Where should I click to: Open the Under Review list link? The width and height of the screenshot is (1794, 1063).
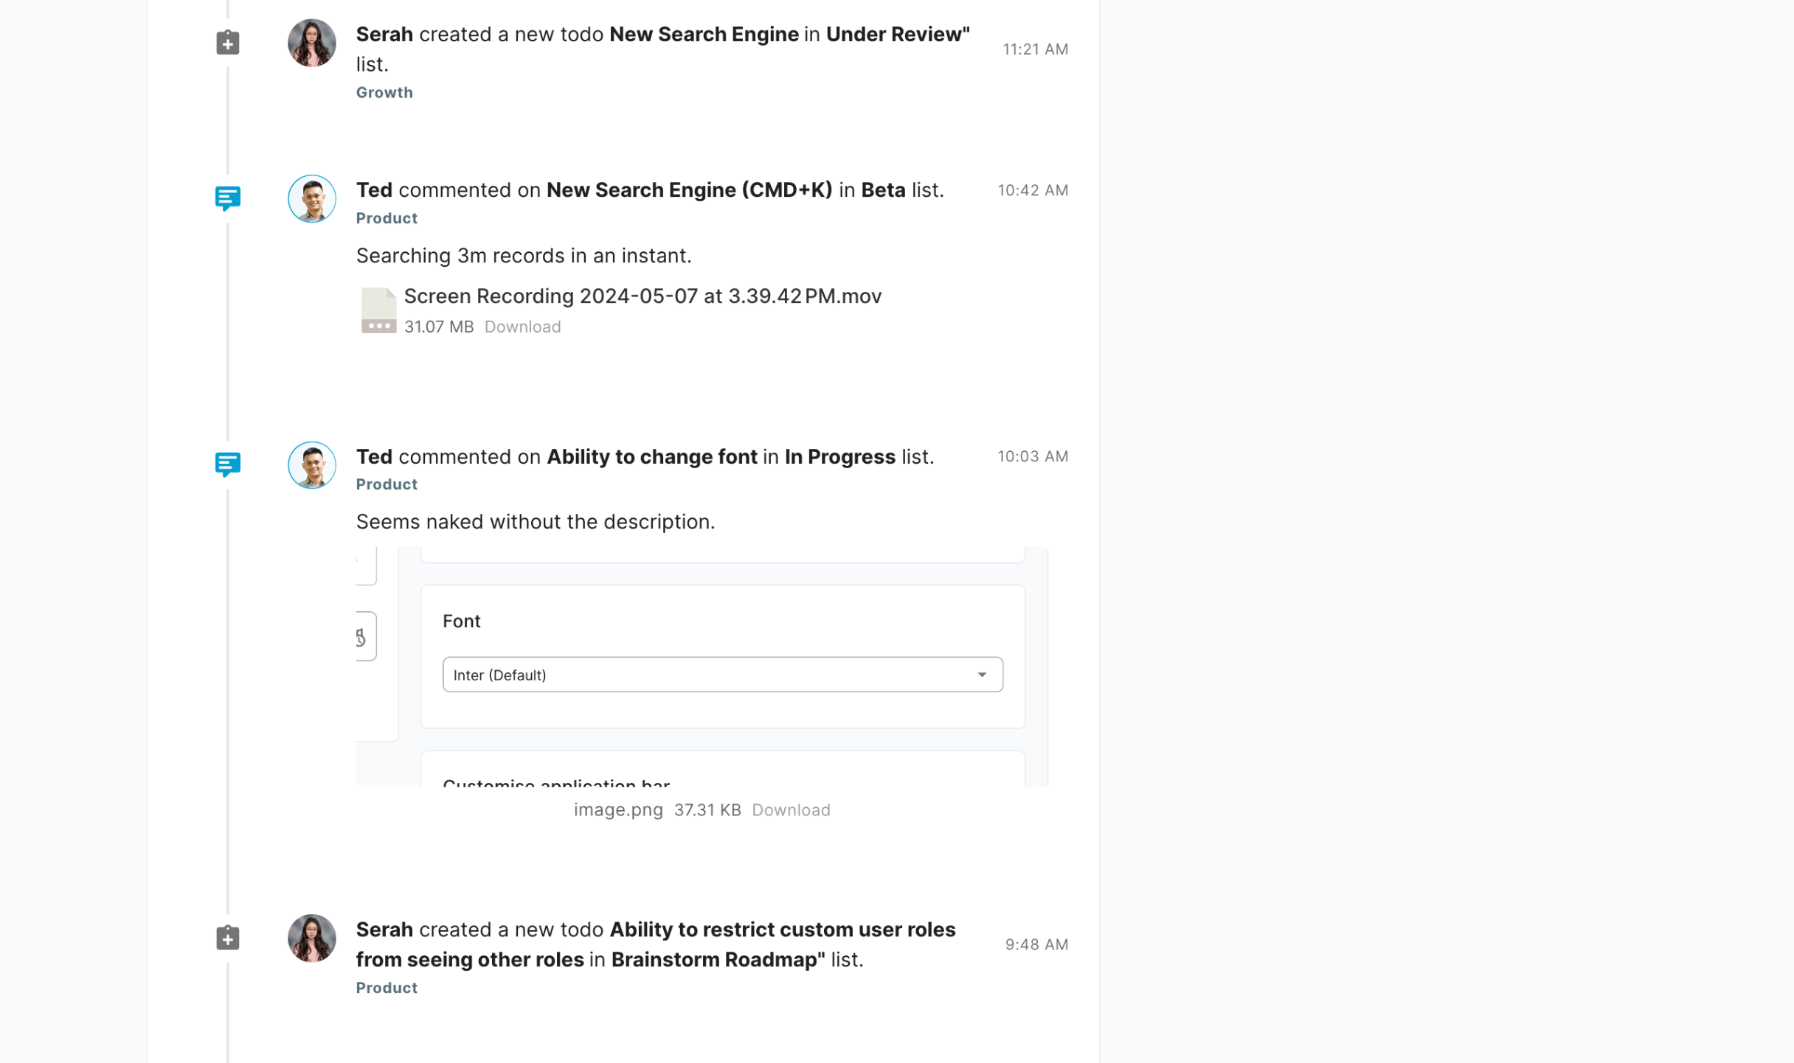point(897,35)
